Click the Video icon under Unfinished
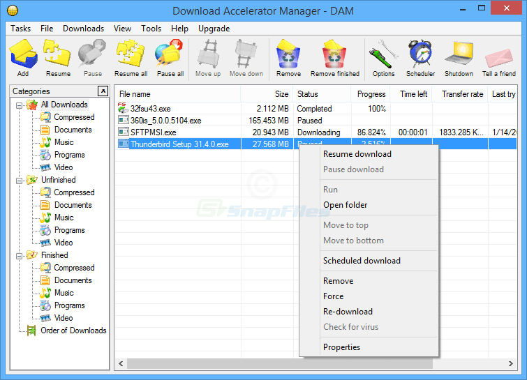Image resolution: width=527 pixels, height=380 pixels. 45,243
